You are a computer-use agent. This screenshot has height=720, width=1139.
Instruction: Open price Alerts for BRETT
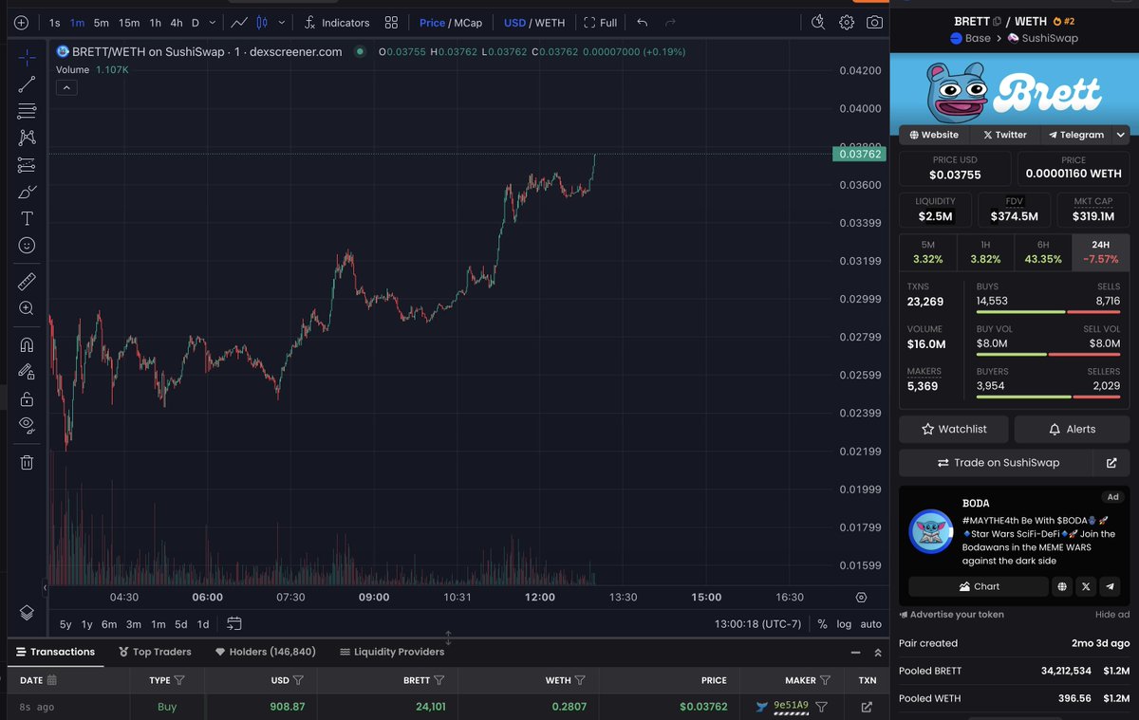point(1072,429)
